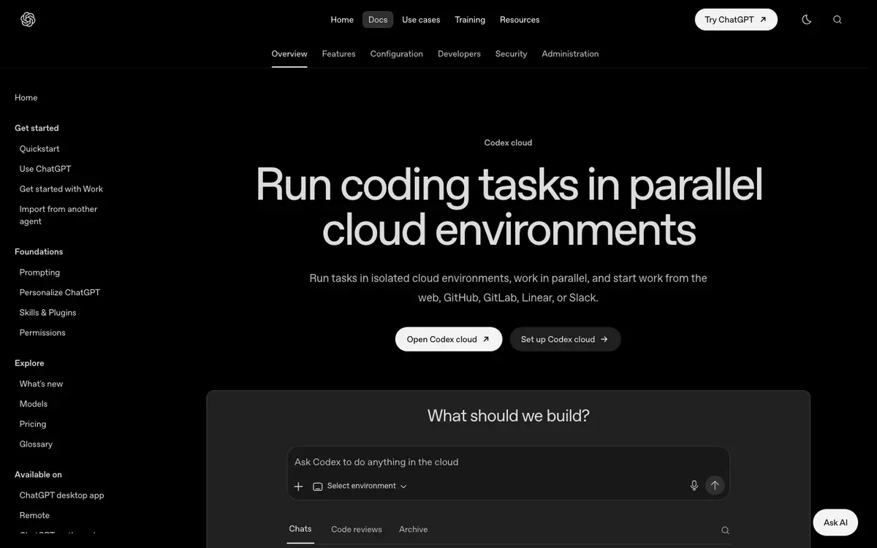Click the Codex cloud label above headline
The image size is (877, 548).
(x=508, y=143)
